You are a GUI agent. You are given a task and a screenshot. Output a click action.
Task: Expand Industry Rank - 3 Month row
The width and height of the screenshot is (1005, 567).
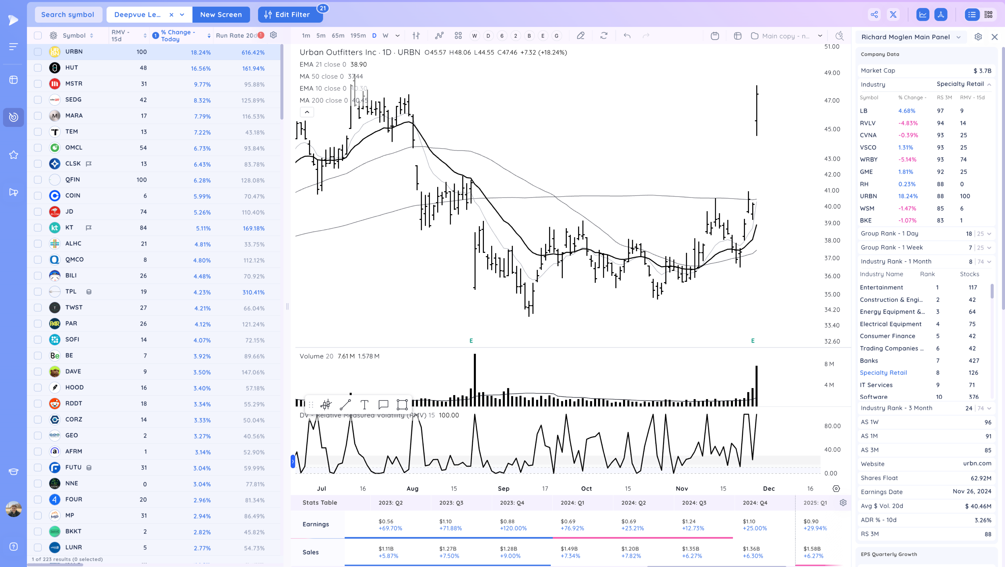click(989, 408)
